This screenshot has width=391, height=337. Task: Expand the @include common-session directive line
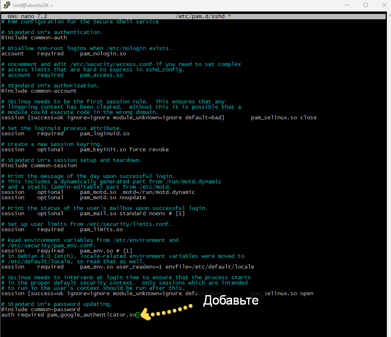click(39, 165)
